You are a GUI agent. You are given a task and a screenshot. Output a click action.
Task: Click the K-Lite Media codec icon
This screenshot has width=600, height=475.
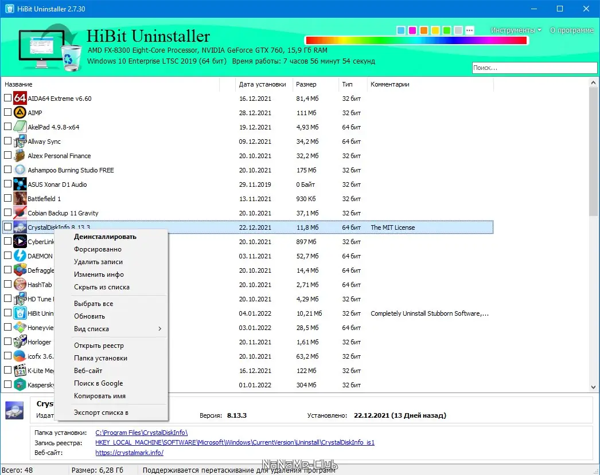20,371
